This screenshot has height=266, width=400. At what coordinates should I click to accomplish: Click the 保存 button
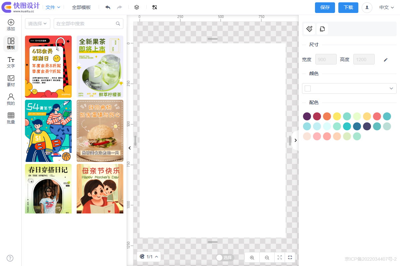click(x=325, y=7)
